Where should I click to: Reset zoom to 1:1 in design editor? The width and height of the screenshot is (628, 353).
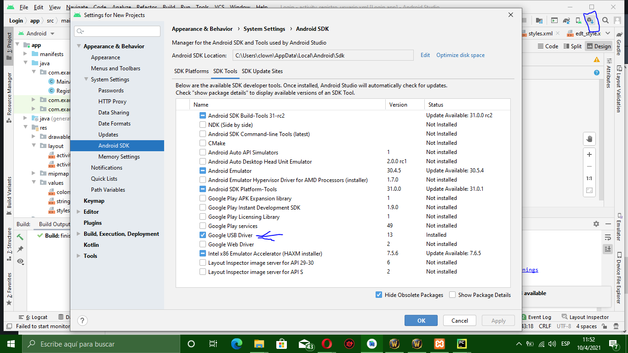(589, 178)
